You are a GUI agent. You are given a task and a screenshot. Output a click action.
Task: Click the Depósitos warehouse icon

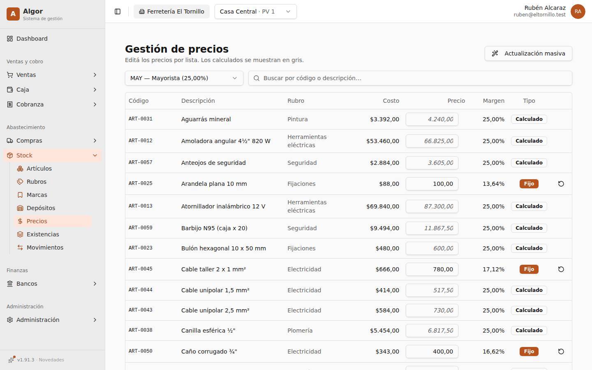tap(20, 208)
